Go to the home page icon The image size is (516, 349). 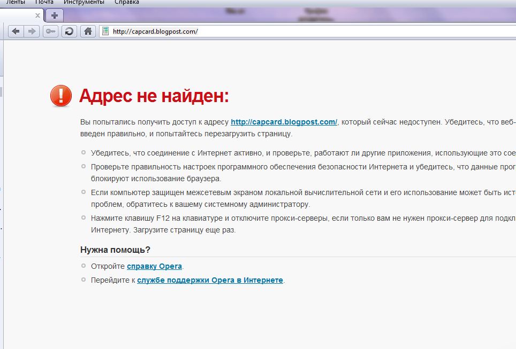pyautogui.click(x=88, y=32)
